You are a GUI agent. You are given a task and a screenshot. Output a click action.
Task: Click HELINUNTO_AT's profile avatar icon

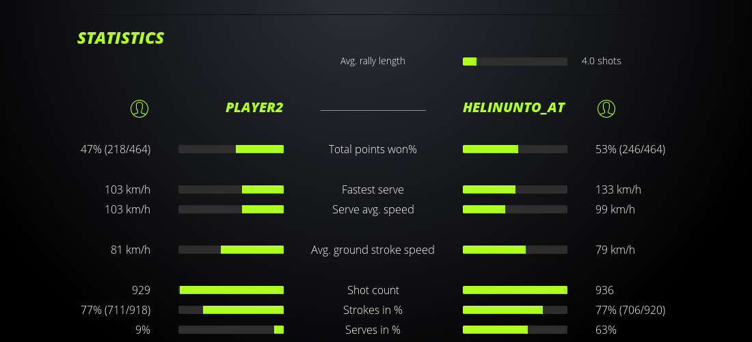tap(606, 108)
